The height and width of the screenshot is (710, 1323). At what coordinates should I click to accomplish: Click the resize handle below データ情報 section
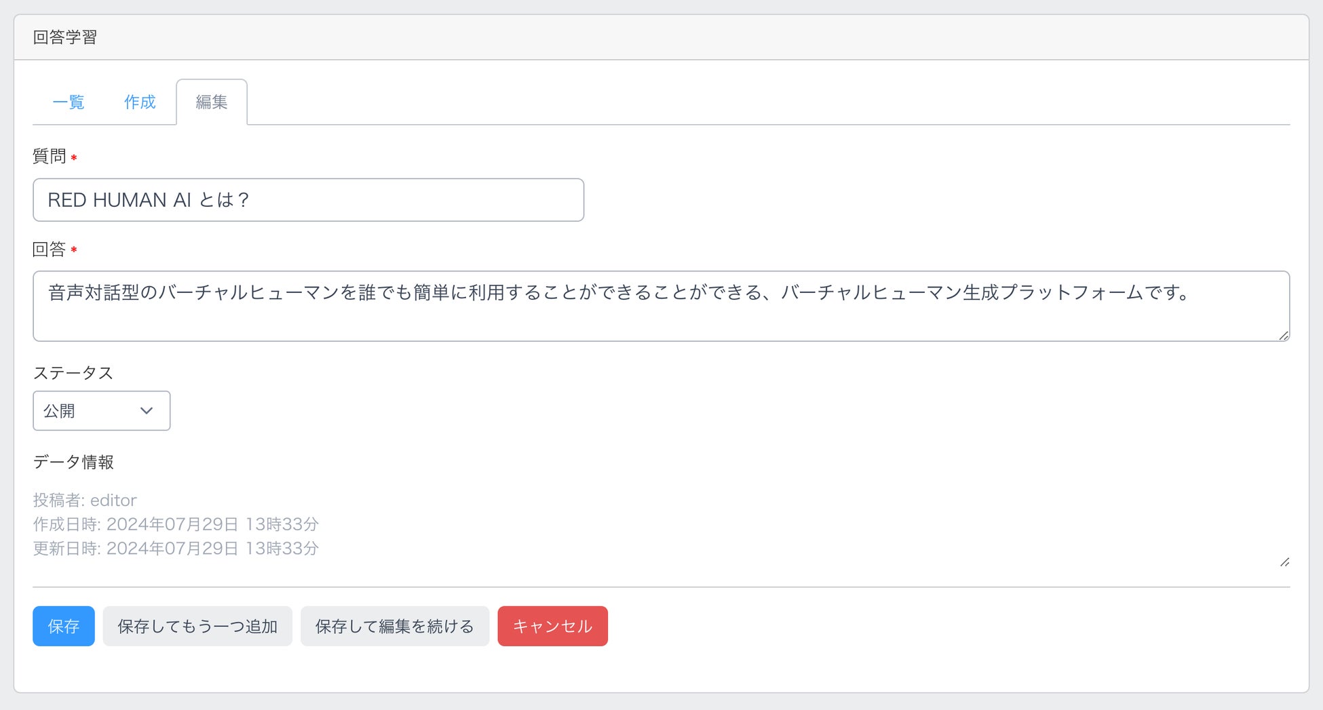coord(1284,562)
